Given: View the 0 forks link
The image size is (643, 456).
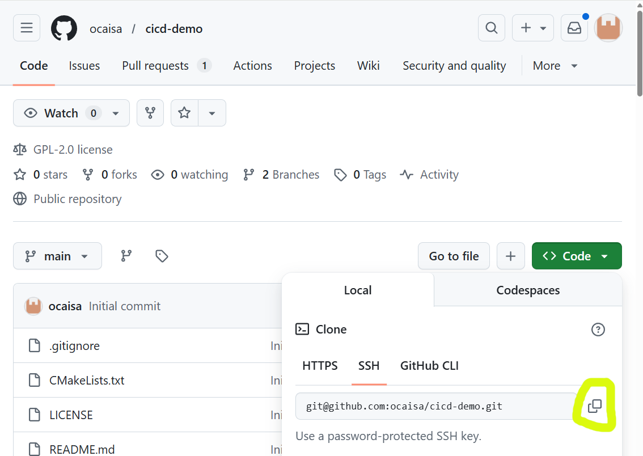Looking at the screenshot, I should 109,175.
